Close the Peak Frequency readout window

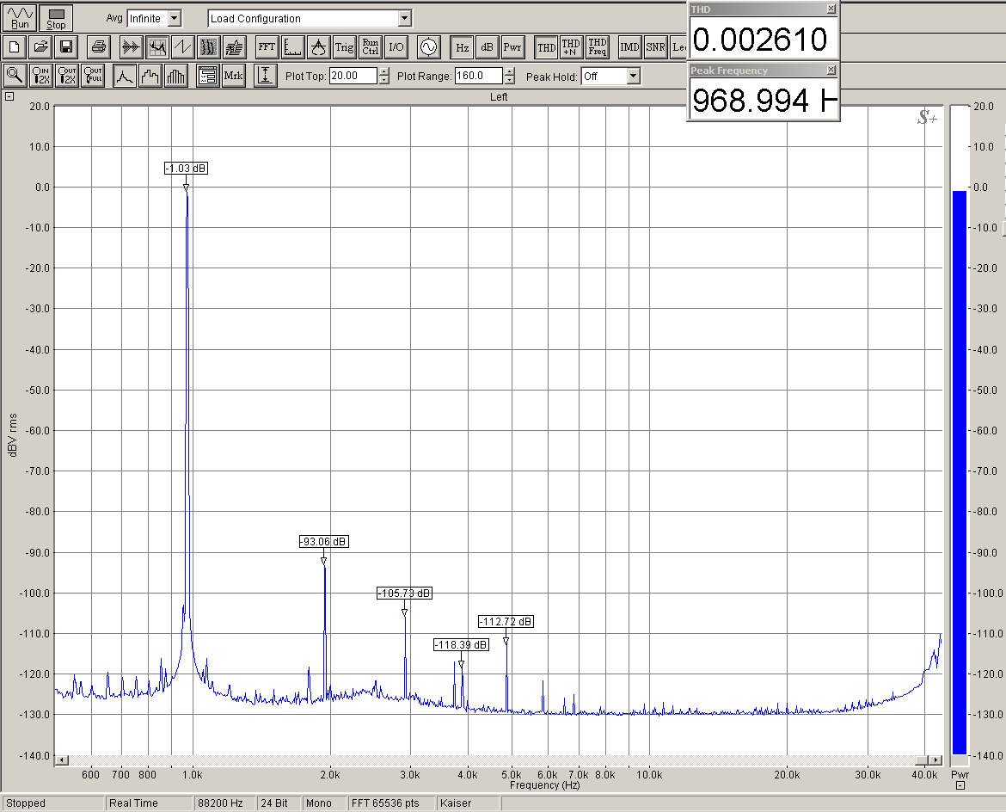coord(831,70)
